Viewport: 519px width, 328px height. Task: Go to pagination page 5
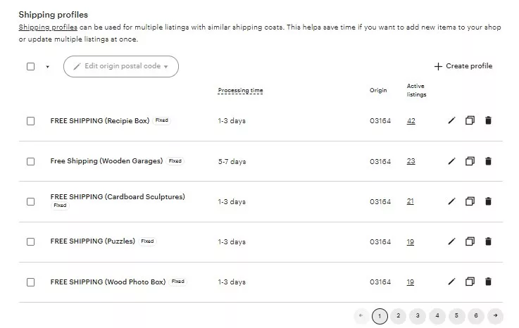[x=456, y=315]
